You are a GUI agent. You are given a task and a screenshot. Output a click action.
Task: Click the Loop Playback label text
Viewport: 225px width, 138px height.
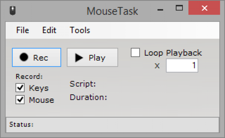pos(173,53)
